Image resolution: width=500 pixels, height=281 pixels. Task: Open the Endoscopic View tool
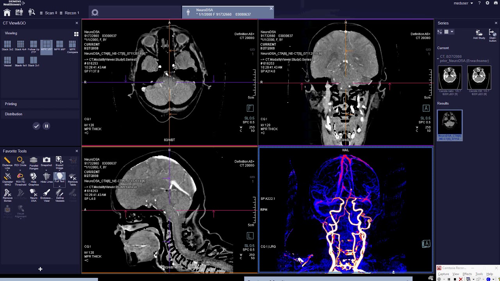tap(46, 196)
